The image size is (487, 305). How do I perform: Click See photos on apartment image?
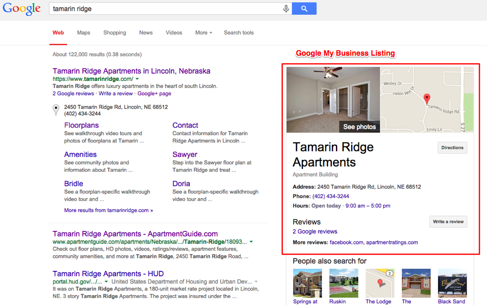click(359, 127)
